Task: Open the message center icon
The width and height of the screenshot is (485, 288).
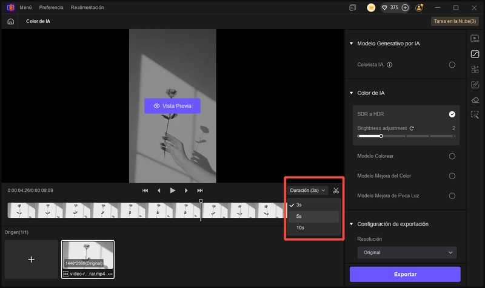Action: pos(353,8)
